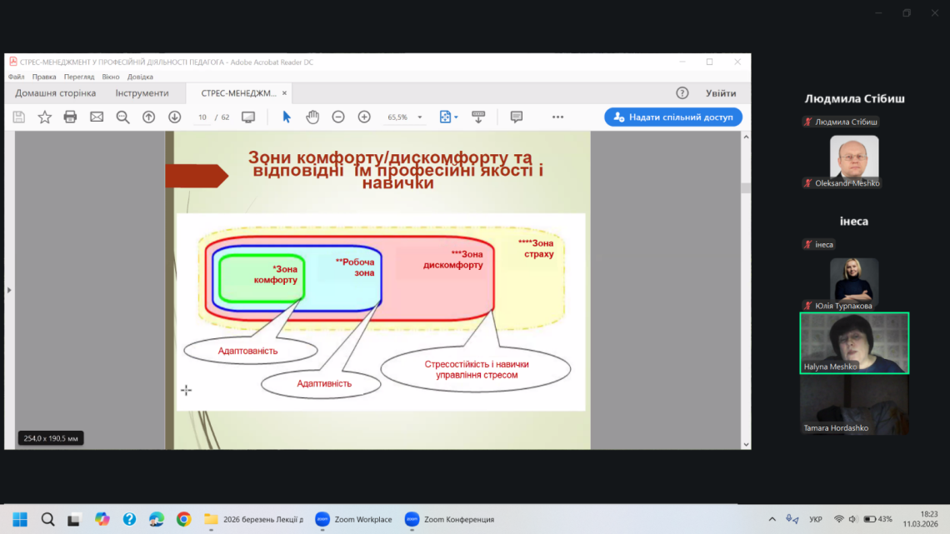The image size is (950, 534).
Task: Zoom in with the plus icon
Action: point(364,117)
